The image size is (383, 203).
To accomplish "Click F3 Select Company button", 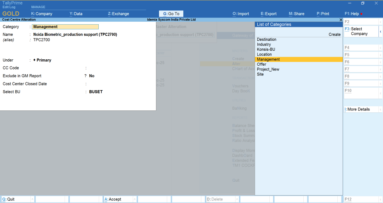I will (361, 31).
